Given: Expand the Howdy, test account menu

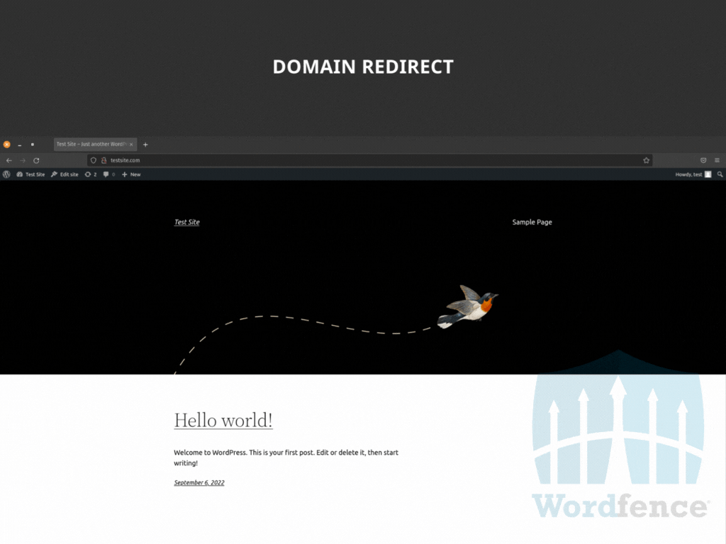Looking at the screenshot, I should [x=693, y=174].
